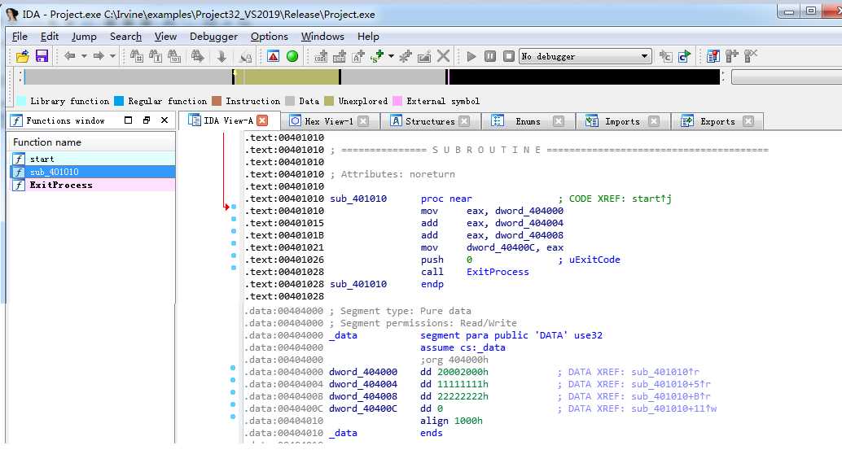The width and height of the screenshot is (842, 463).
Task: Open the View menu
Action: coord(165,37)
